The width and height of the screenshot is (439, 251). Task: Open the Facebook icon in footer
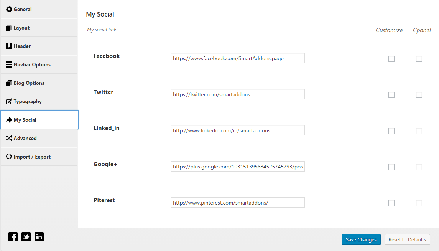(13, 237)
